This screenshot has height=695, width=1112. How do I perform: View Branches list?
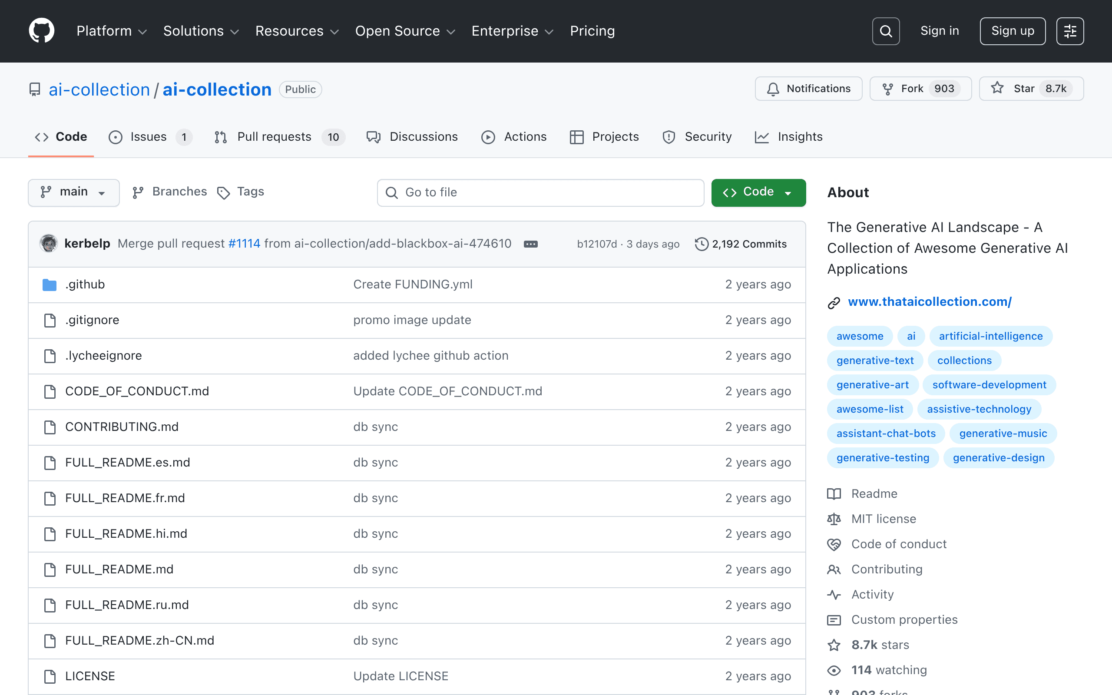pyautogui.click(x=169, y=192)
